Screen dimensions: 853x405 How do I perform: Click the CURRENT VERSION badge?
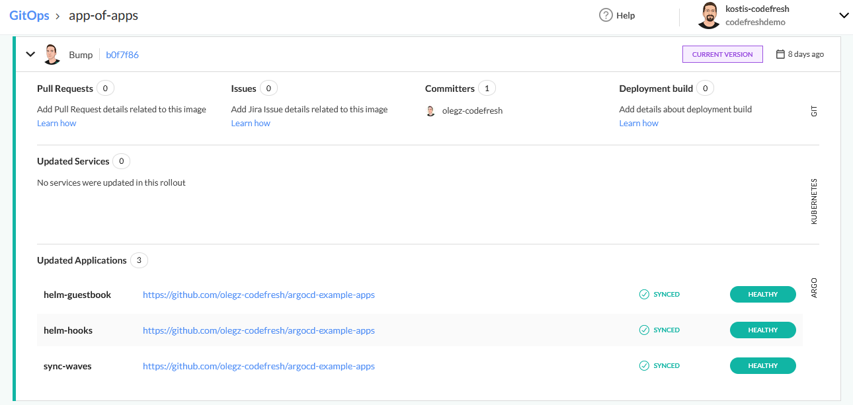point(722,54)
